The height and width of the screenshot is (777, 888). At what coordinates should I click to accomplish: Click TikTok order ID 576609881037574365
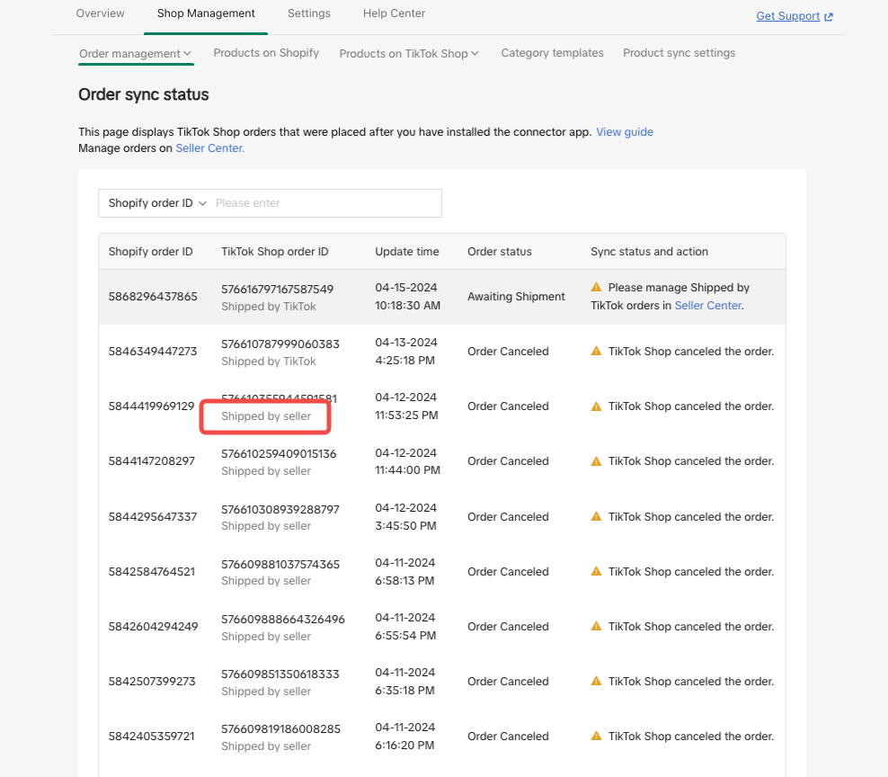[x=280, y=565]
